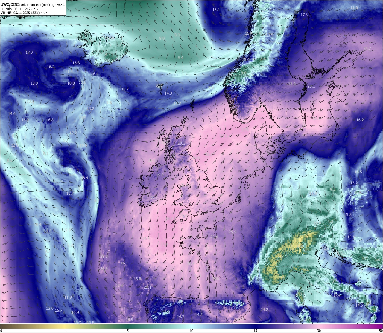Click the color scale label 5
The width and height of the screenshot is (383, 333).
point(128,331)
